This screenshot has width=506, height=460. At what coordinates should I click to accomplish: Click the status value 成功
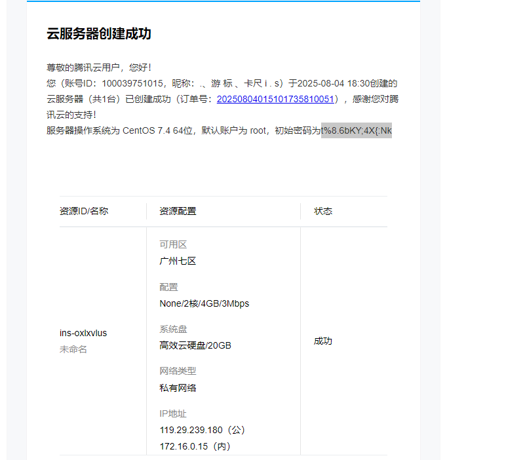[323, 341]
